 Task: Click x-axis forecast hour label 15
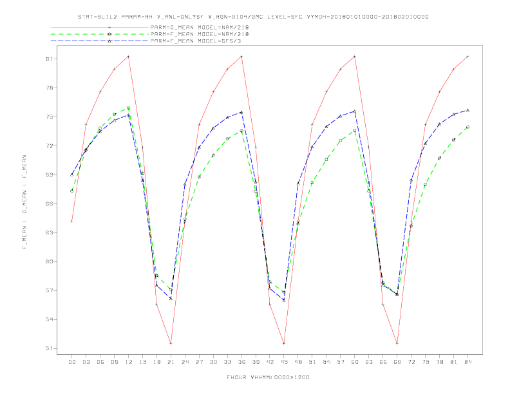click(142, 362)
